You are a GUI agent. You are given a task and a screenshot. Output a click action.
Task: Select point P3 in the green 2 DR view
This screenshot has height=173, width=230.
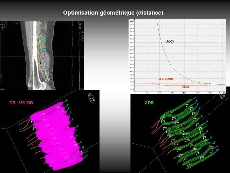[x=194, y=113]
